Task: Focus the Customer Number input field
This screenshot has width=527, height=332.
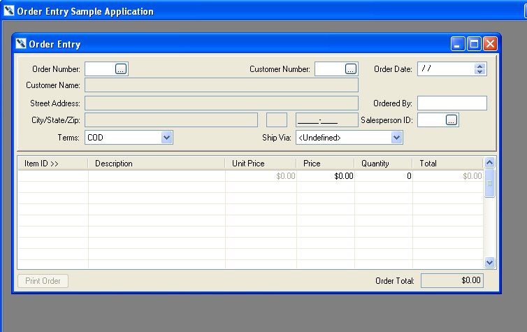Action: [x=330, y=69]
